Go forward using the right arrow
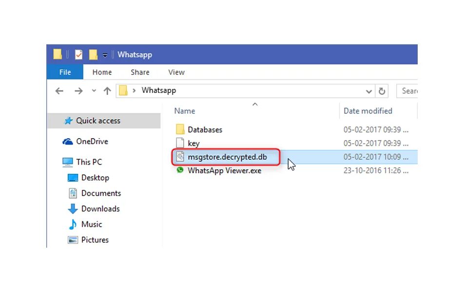The height and width of the screenshot is (292, 464). [x=78, y=91]
